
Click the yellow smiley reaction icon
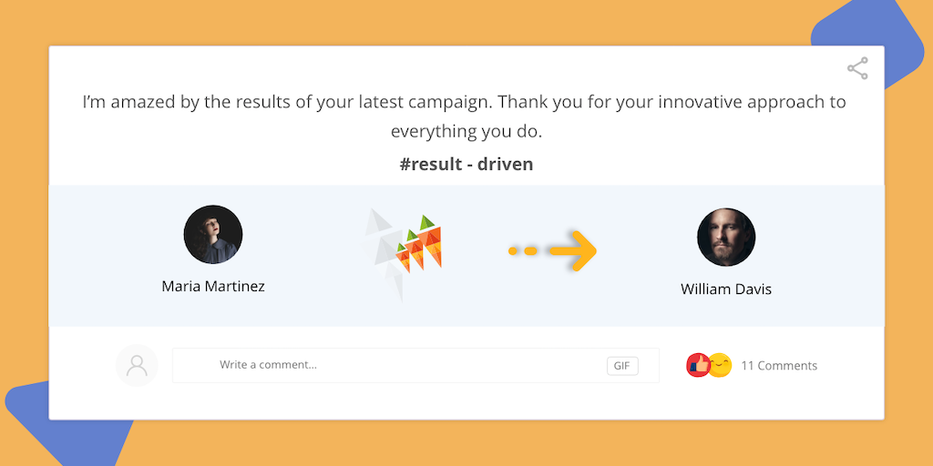(721, 365)
